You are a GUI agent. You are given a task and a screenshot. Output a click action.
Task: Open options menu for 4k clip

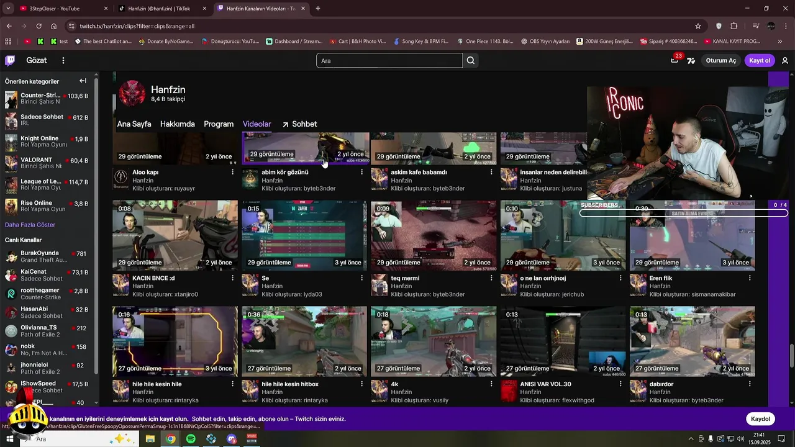491,384
